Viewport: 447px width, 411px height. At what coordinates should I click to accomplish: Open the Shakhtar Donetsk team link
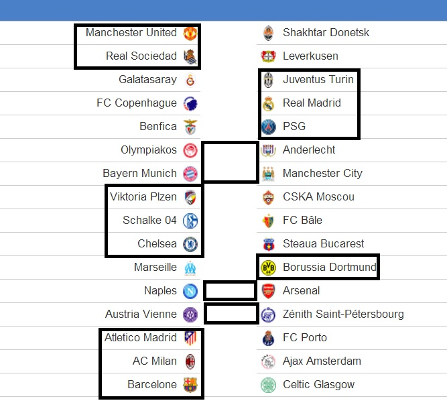click(x=326, y=32)
